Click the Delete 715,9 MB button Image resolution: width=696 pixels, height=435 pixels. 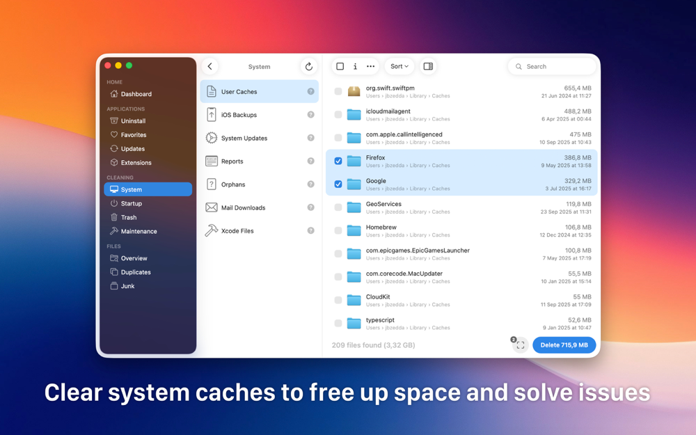pos(564,345)
